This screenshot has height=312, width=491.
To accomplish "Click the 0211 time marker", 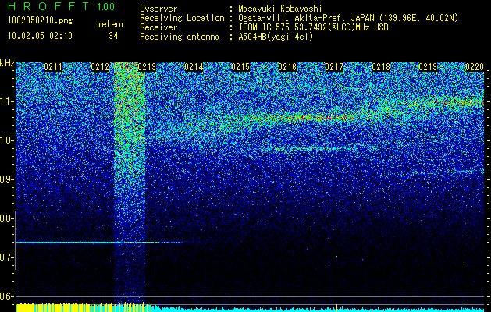I will (53, 67).
